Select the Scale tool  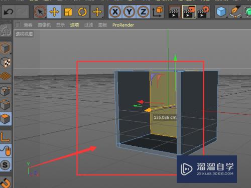(68, 12)
